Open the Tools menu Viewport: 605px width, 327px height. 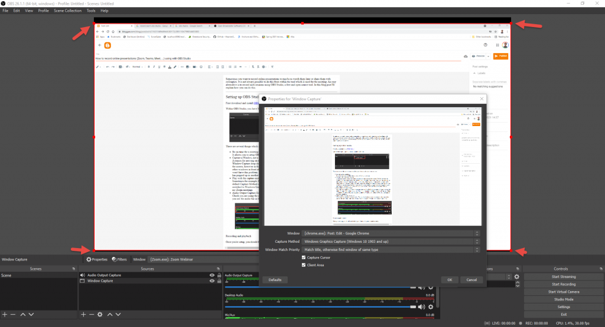tap(91, 11)
